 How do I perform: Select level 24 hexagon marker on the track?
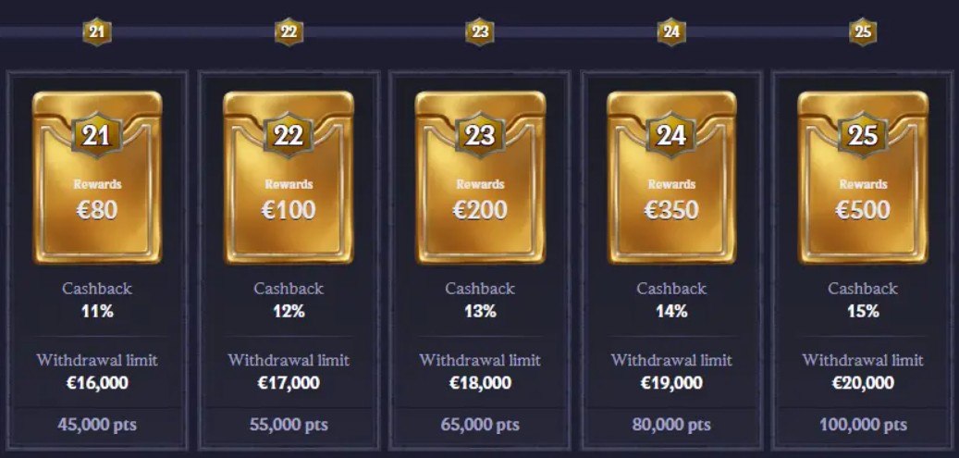671,31
